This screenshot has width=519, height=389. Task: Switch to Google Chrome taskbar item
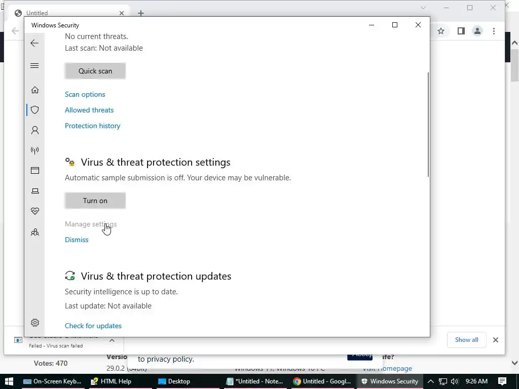click(x=322, y=381)
